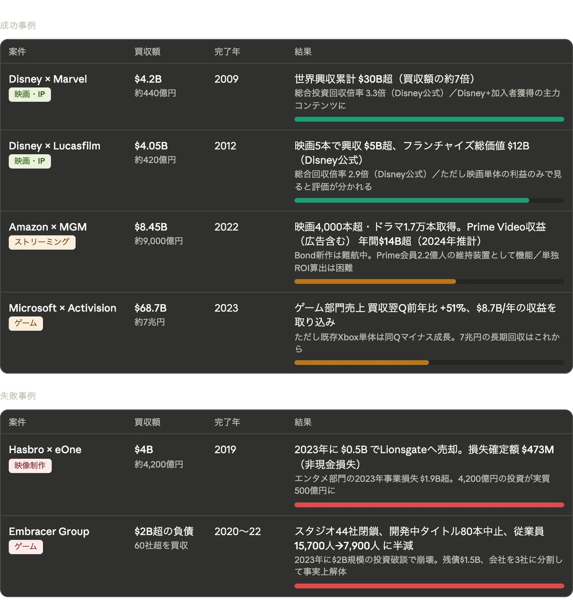The image size is (573, 613).
Task: Click the completion period 2020〜22
Action: tap(238, 531)
